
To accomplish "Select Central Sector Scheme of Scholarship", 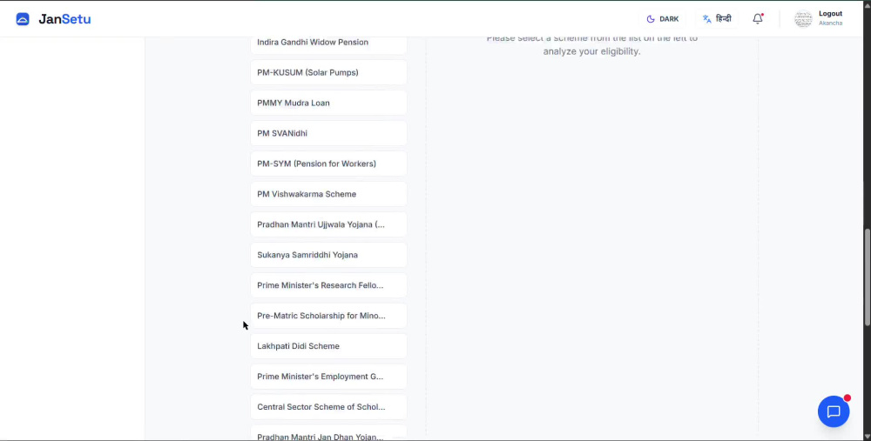I will (328, 407).
